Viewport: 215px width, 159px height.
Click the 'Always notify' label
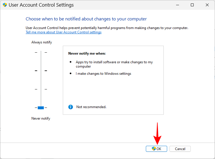(x=42, y=42)
